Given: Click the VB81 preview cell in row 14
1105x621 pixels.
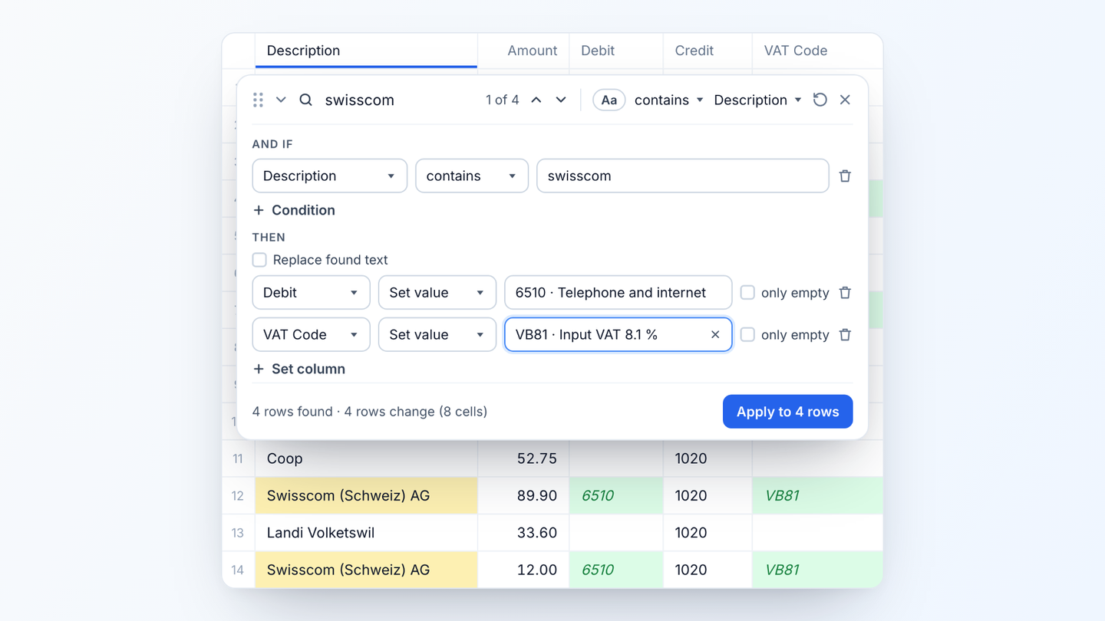Looking at the screenshot, I should (x=817, y=570).
